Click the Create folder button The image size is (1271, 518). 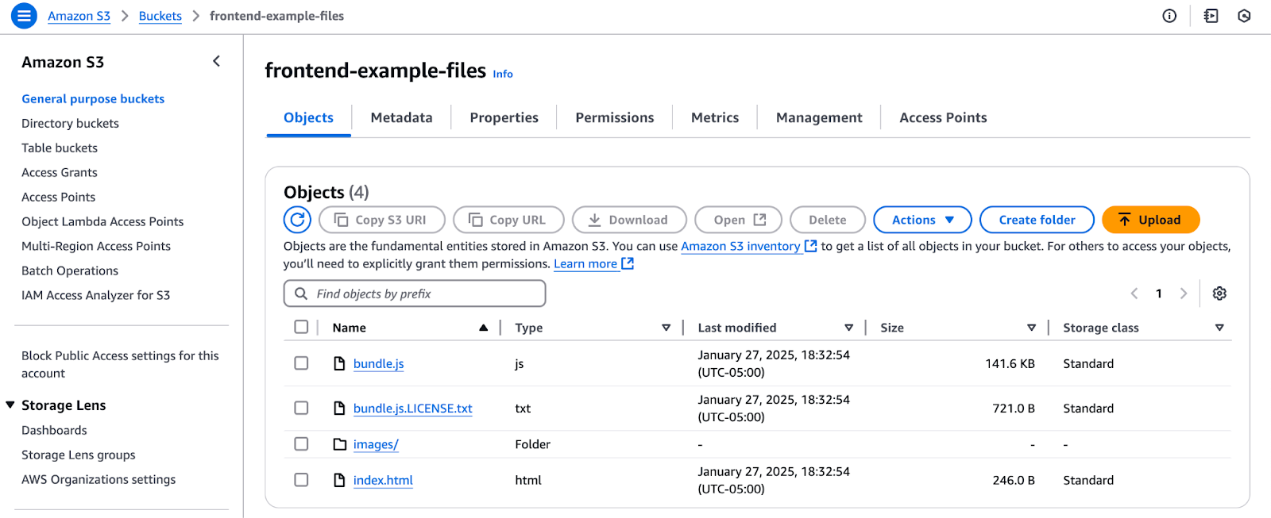1037,220
